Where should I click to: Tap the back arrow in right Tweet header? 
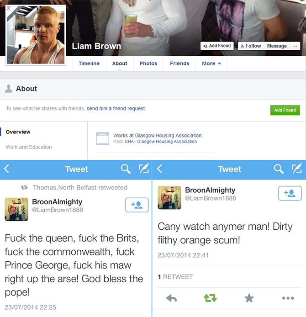click(159, 169)
